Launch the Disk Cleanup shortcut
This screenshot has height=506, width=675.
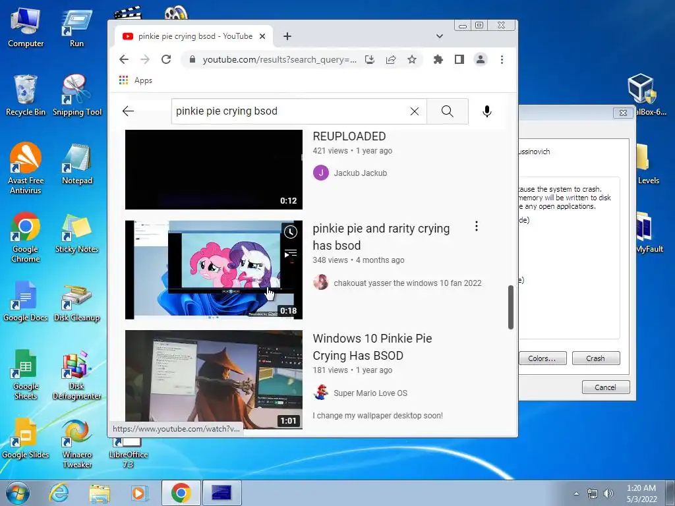76,301
